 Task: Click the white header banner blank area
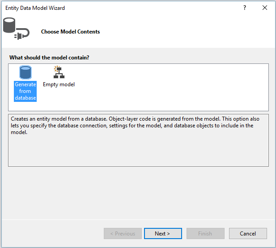point(188,31)
